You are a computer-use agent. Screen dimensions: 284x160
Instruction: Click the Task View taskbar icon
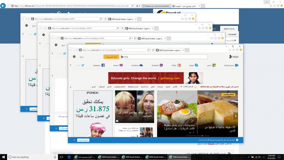pyautogui.click(x=62, y=157)
